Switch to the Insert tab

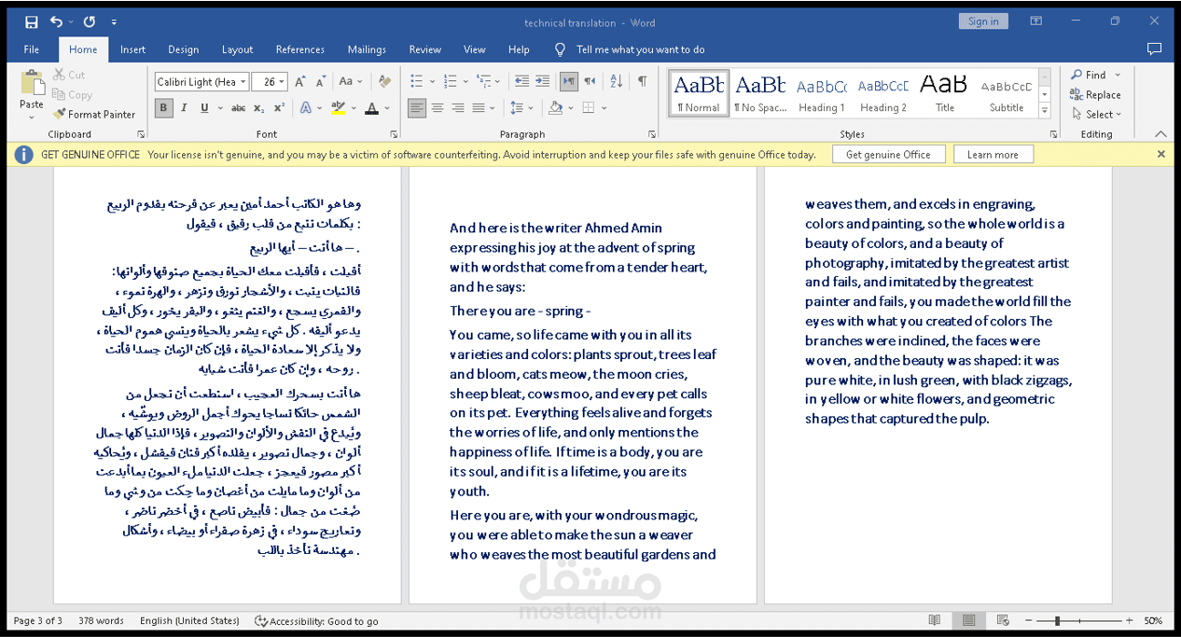133,49
